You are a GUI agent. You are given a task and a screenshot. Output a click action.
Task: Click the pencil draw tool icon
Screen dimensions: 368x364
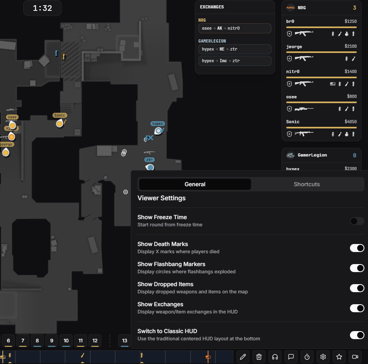click(x=243, y=357)
